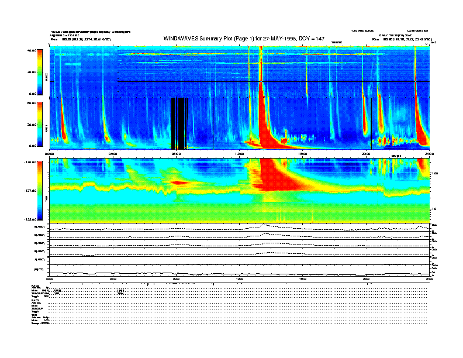463x358 pixels.
Task: Click the red patch near 08:00 in the TNR panel
Action: [179, 183]
